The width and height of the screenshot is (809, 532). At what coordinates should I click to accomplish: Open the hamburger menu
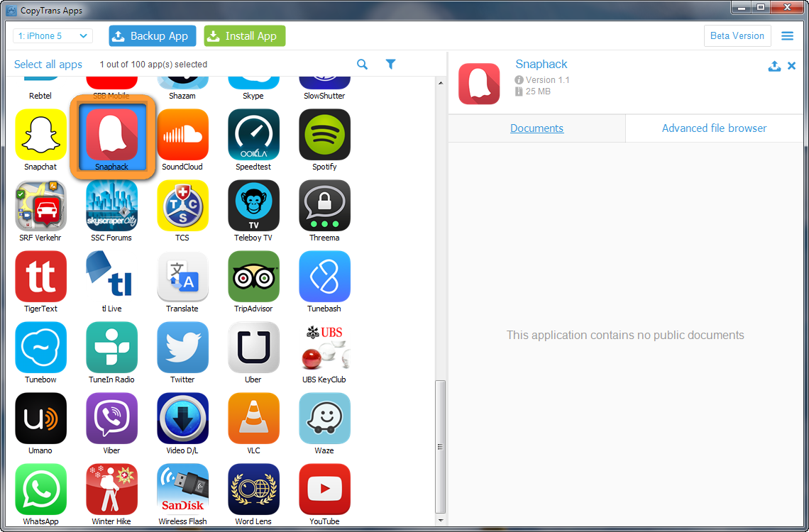(787, 35)
